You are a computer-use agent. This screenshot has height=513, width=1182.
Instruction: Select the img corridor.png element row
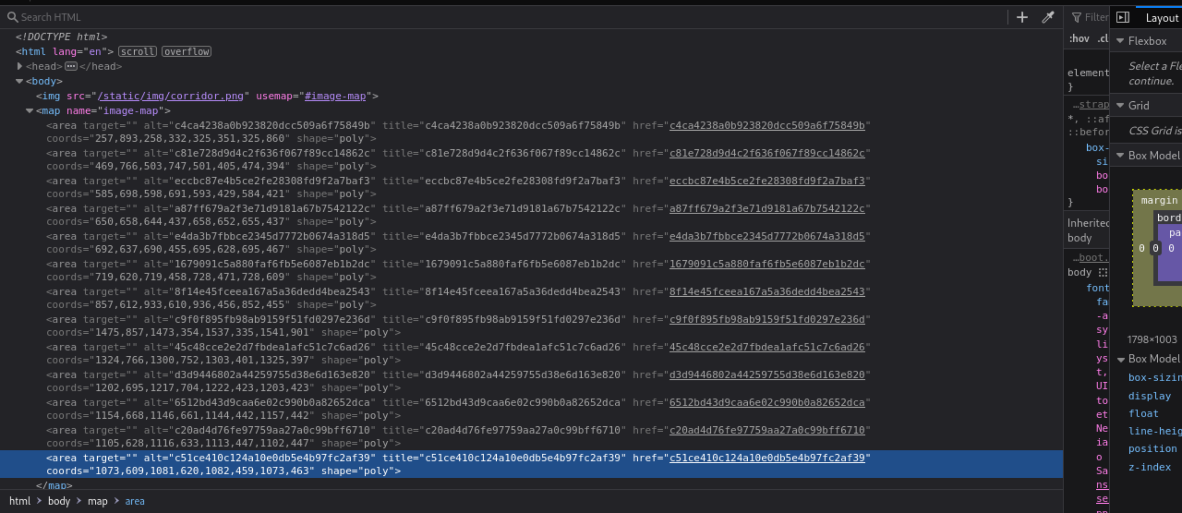(x=207, y=96)
